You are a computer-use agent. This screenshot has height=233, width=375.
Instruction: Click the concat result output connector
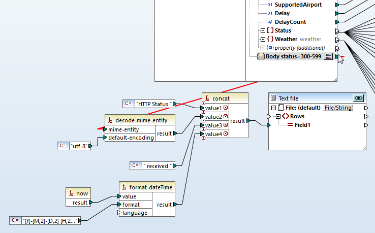(x=248, y=121)
